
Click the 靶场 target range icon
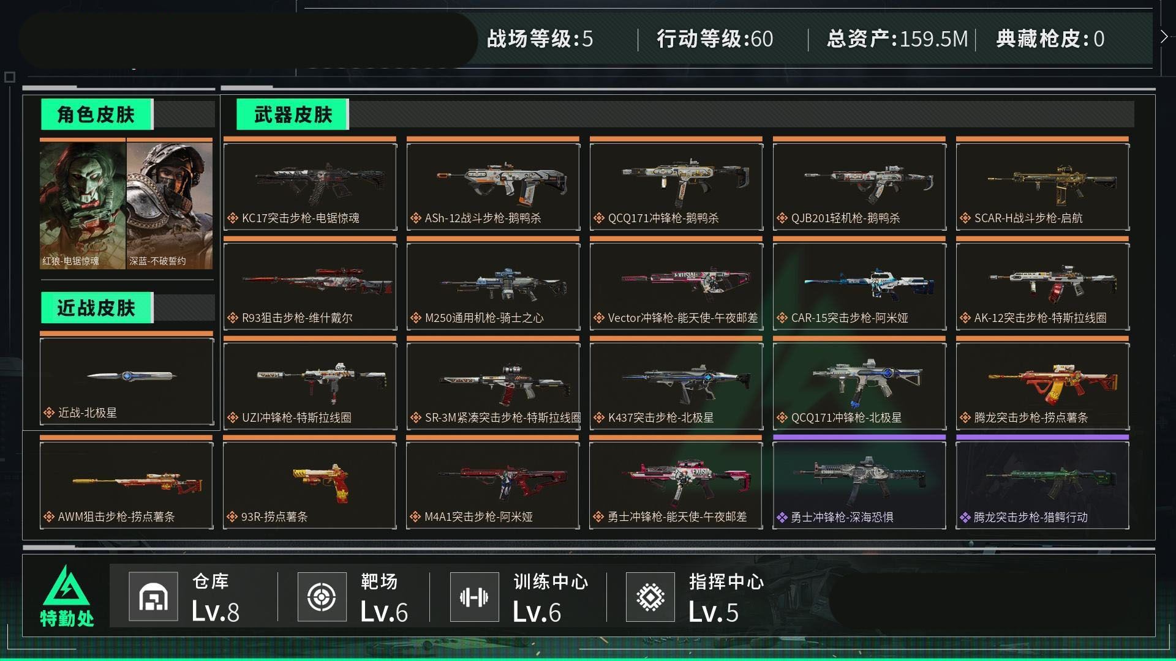[322, 596]
